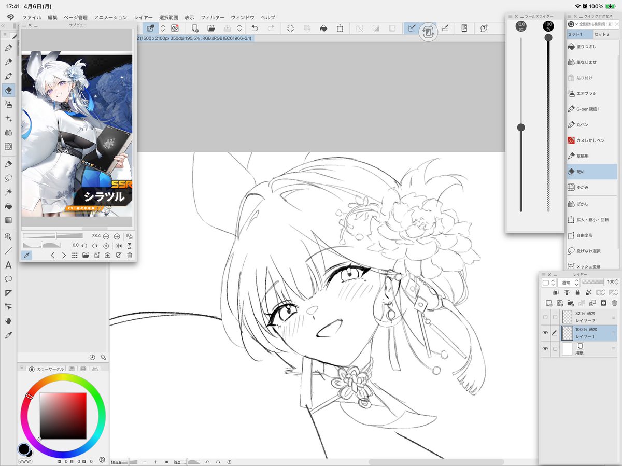This screenshot has height=466, width=622.
Task: Click 塗りつぶし in Quick Access
Action: (x=592, y=47)
